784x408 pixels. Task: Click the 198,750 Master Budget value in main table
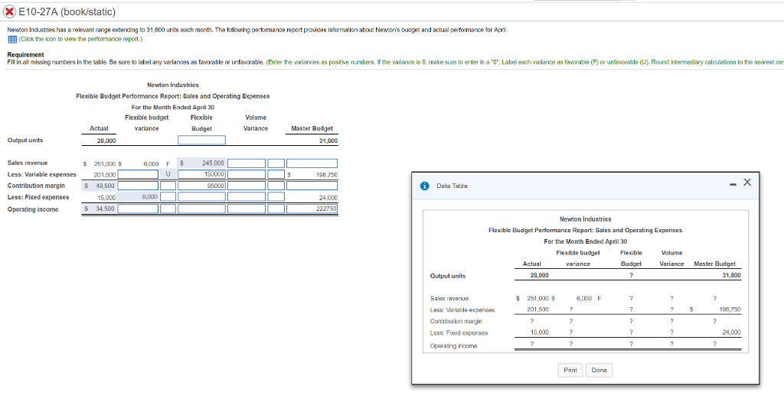(327, 174)
